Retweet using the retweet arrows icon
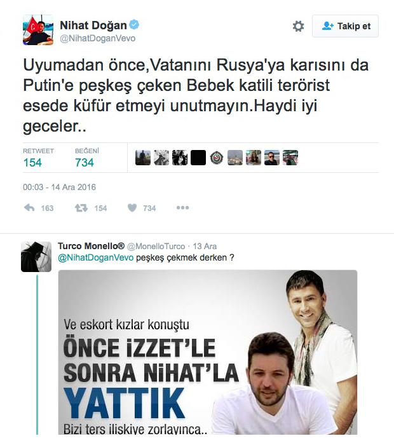394x443 pixels. pyautogui.click(x=81, y=208)
